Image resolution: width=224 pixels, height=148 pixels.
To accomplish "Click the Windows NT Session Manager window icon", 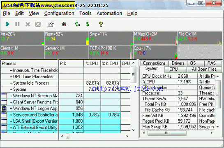I will [x=4, y=96].
